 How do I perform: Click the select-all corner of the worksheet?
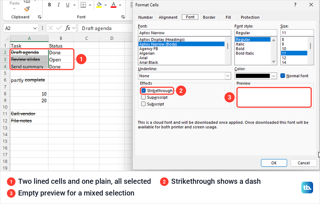click(6, 39)
